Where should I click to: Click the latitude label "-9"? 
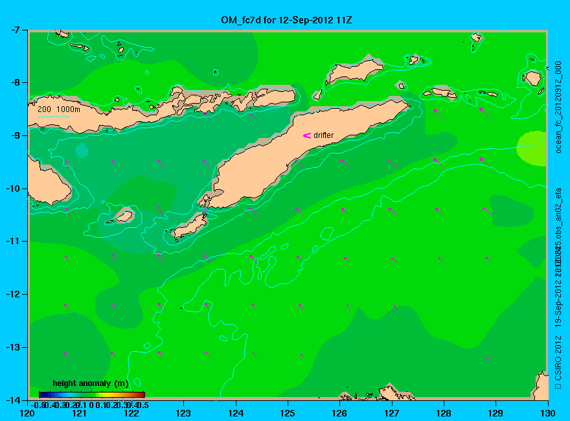(x=16, y=135)
